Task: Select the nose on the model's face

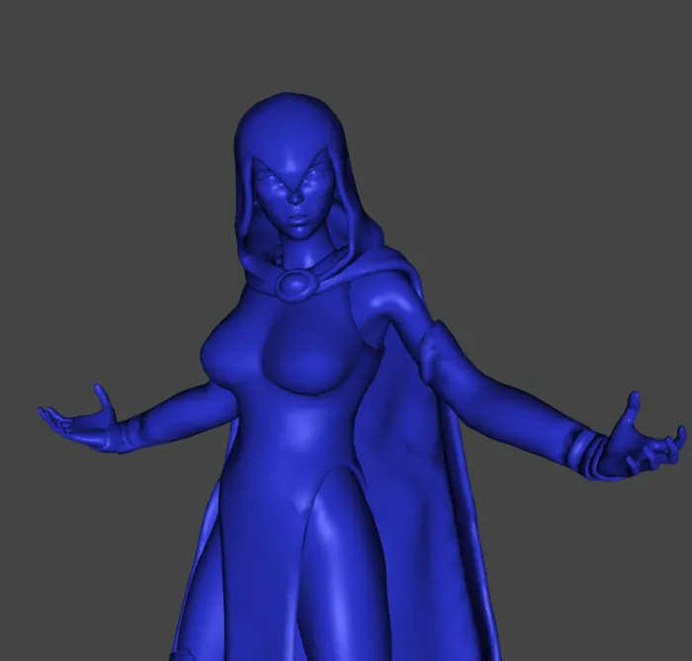Action: (295, 197)
